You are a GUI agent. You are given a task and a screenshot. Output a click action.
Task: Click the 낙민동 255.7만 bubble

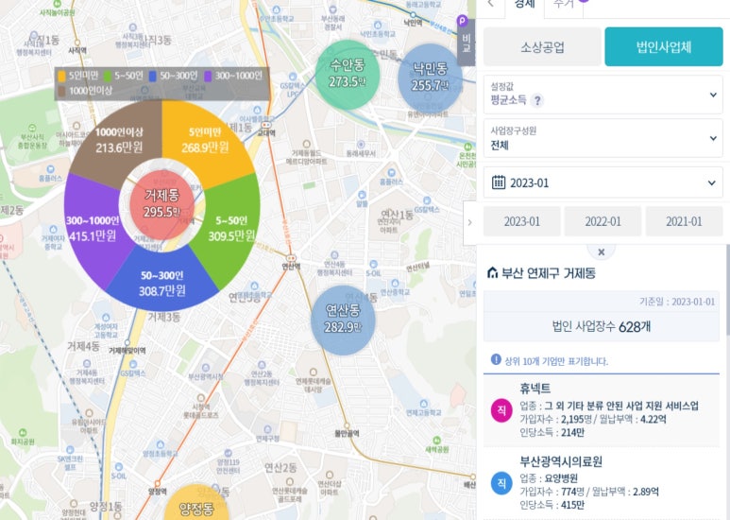[x=431, y=78]
